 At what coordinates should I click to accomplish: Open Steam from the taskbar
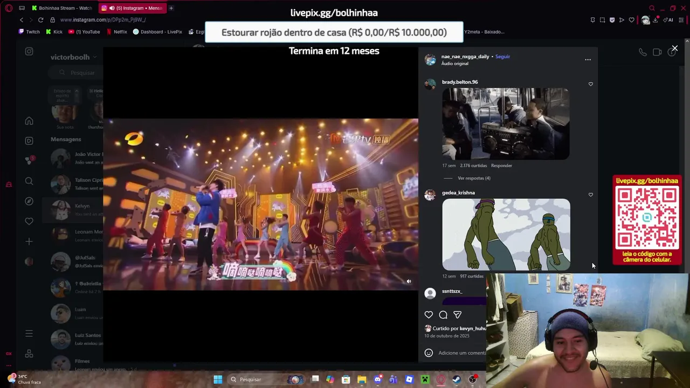[457, 379]
